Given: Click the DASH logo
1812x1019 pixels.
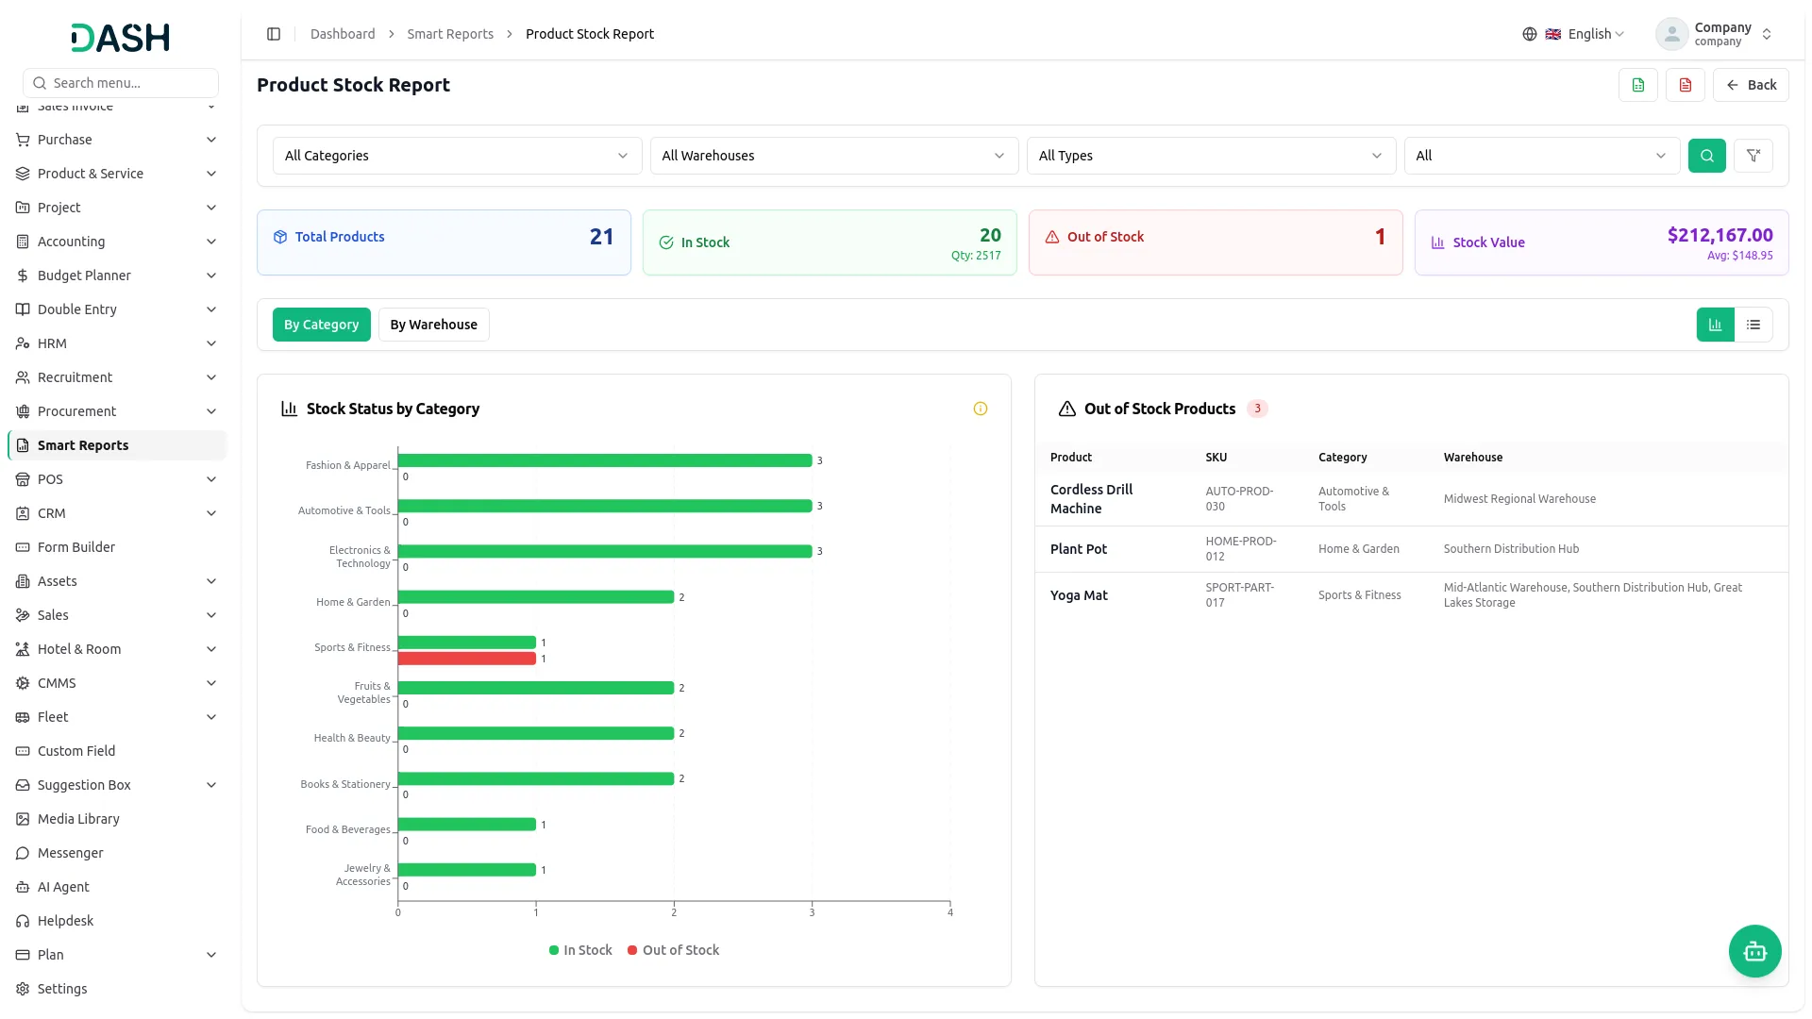Looking at the screenshot, I should pyautogui.click(x=121, y=38).
